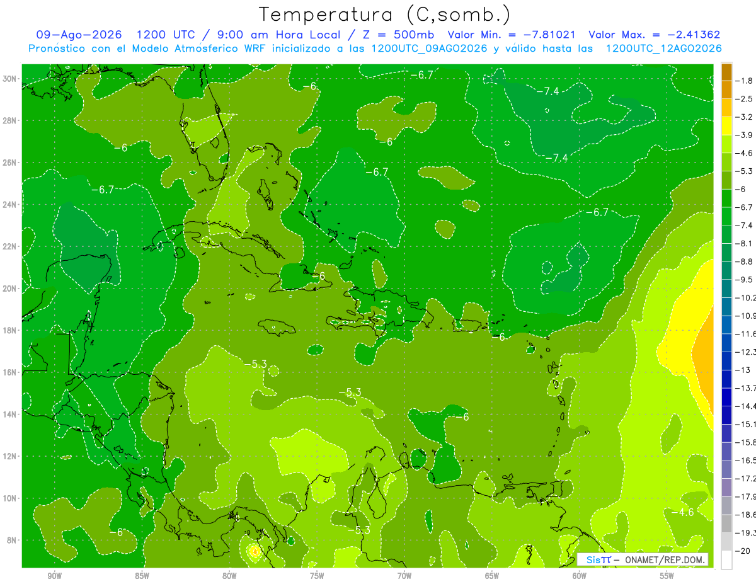Pick the legend swatch between -5.3 and -6
This screenshot has height=584, width=756.
(726, 180)
